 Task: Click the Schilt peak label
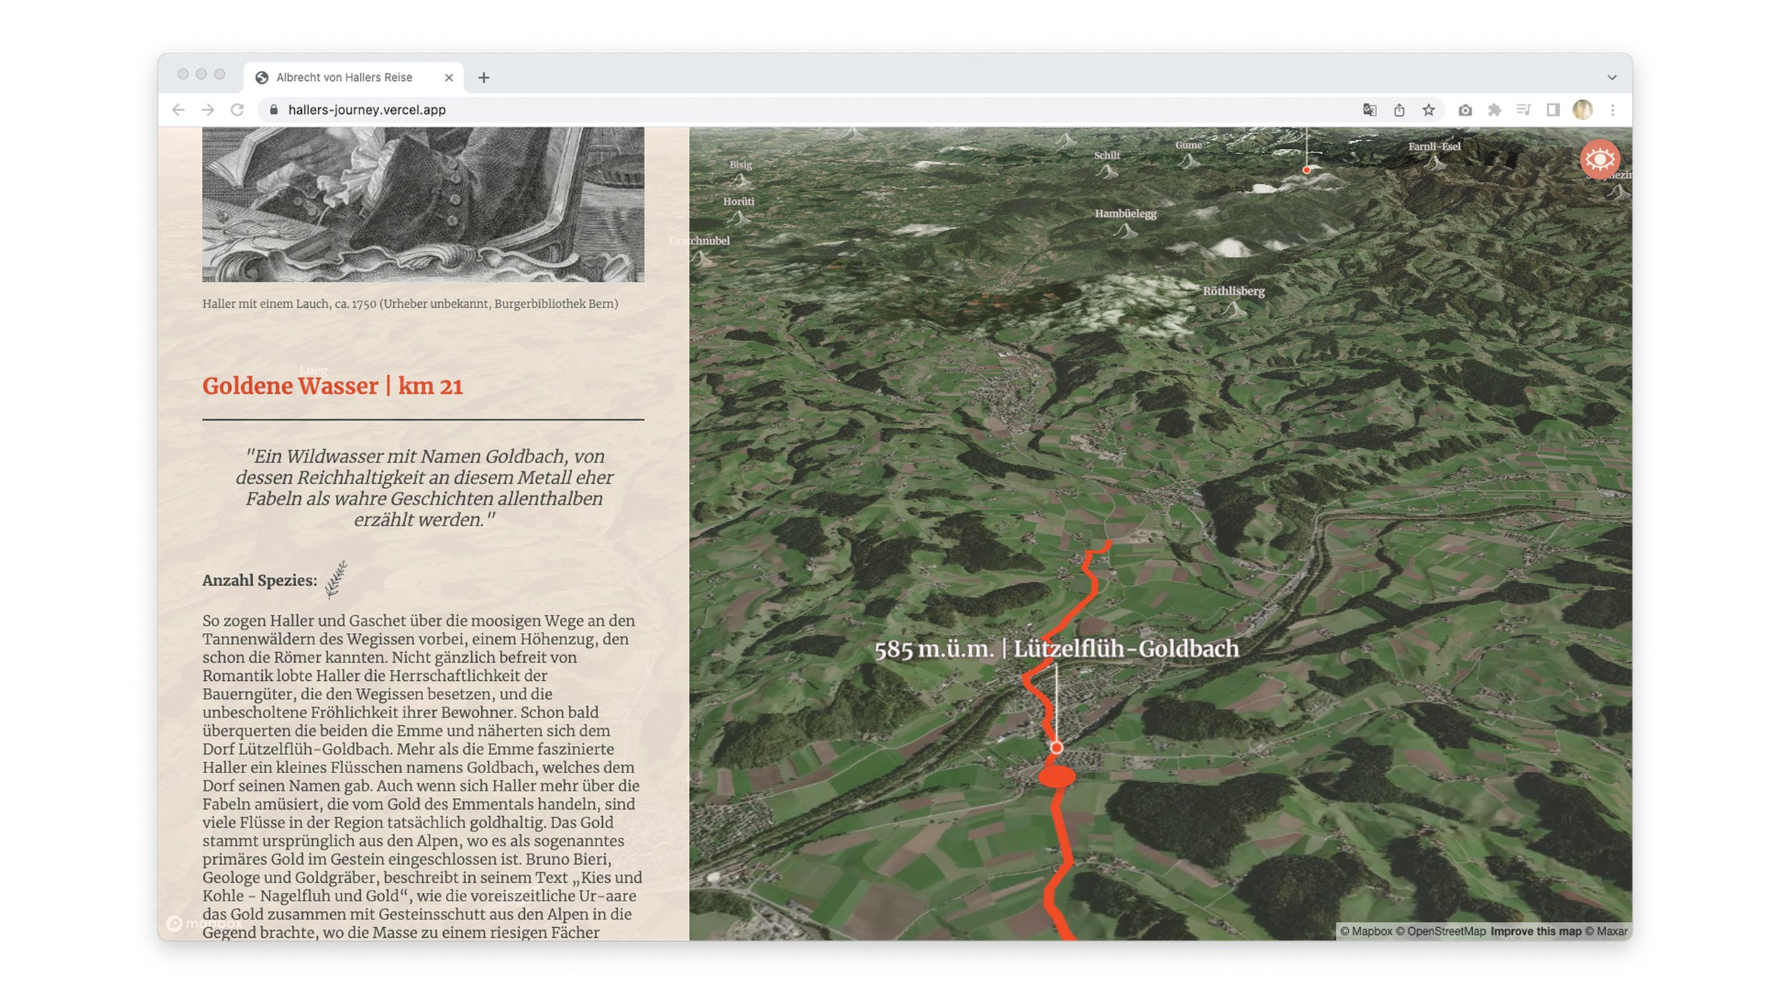[1107, 155]
